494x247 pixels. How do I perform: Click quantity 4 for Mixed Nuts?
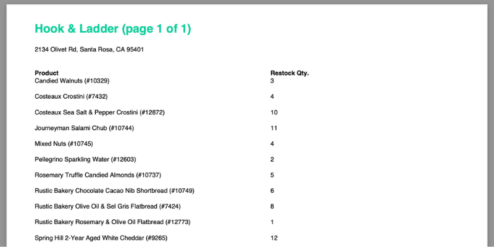coord(272,144)
